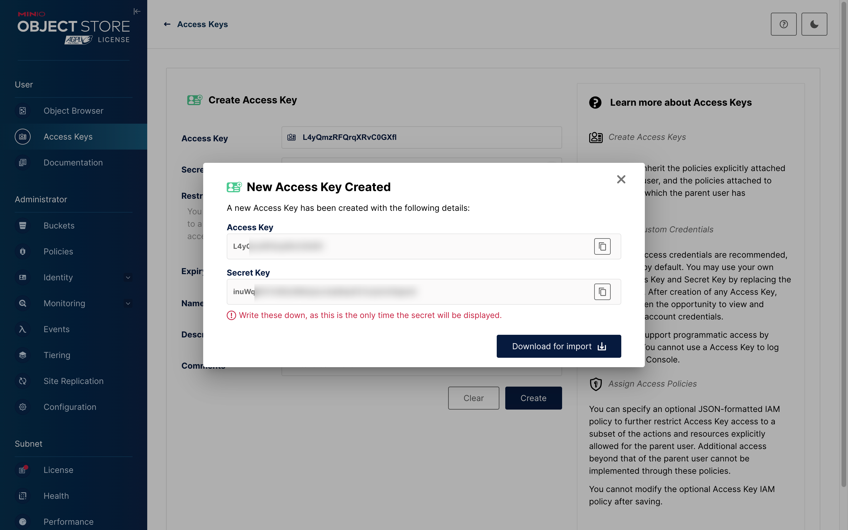Screen dimensions: 848x530
Task: Select Policies from the Administrator menu
Action: tap(58, 251)
